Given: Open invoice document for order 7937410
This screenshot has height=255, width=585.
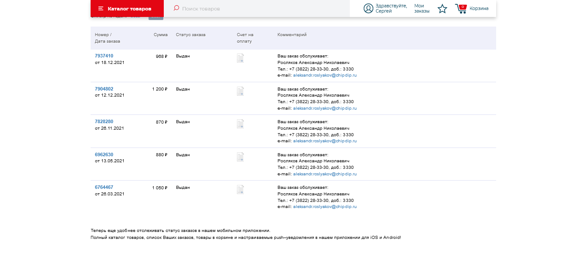Looking at the screenshot, I should tap(240, 58).
